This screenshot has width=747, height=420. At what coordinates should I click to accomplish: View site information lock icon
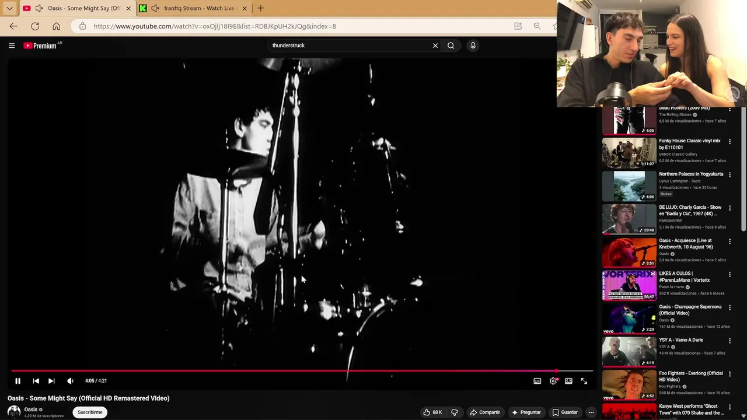pyautogui.click(x=82, y=26)
